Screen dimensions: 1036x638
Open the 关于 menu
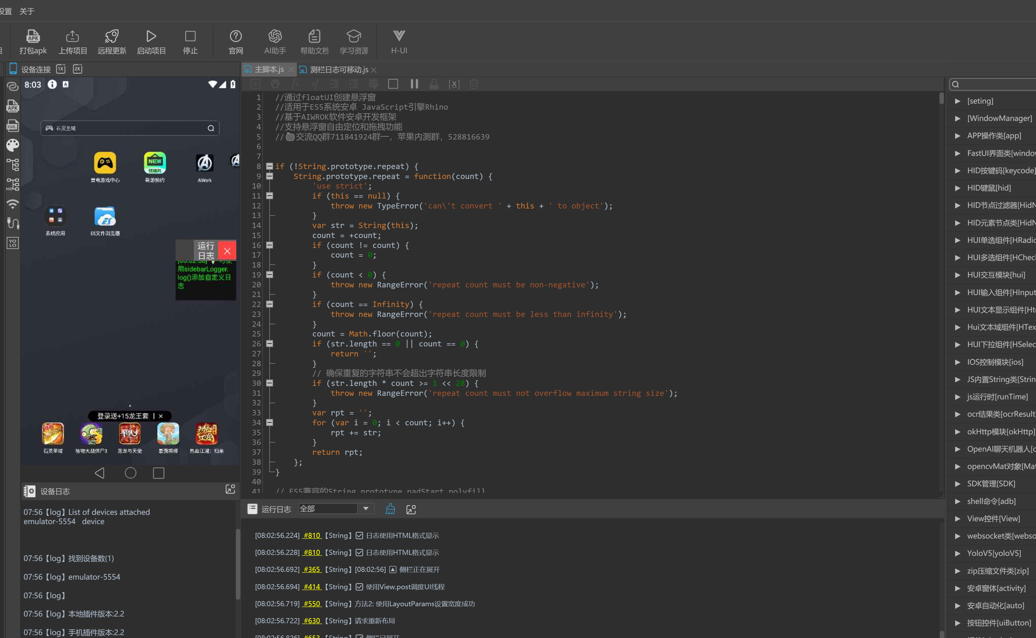[27, 11]
